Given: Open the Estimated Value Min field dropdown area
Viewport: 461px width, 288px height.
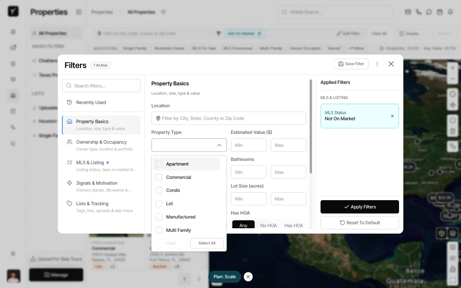Looking at the screenshot, I should [x=249, y=145].
